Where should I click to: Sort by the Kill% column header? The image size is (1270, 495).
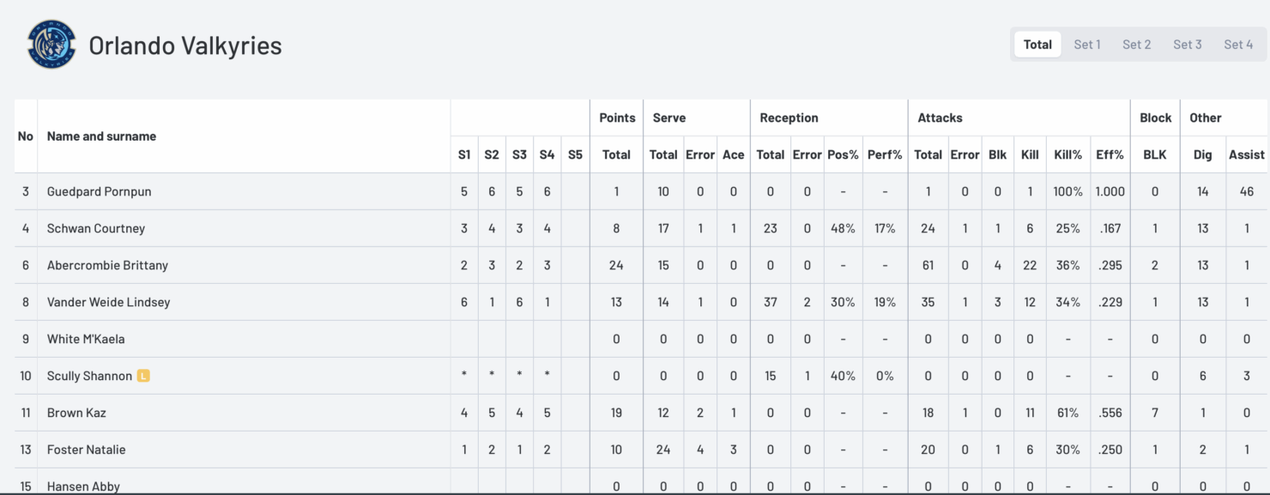(x=1067, y=154)
